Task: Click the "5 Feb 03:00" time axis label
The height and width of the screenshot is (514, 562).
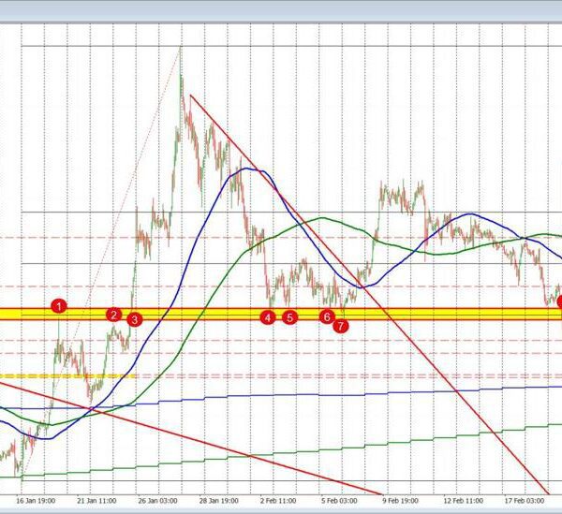Action: pyautogui.click(x=339, y=500)
